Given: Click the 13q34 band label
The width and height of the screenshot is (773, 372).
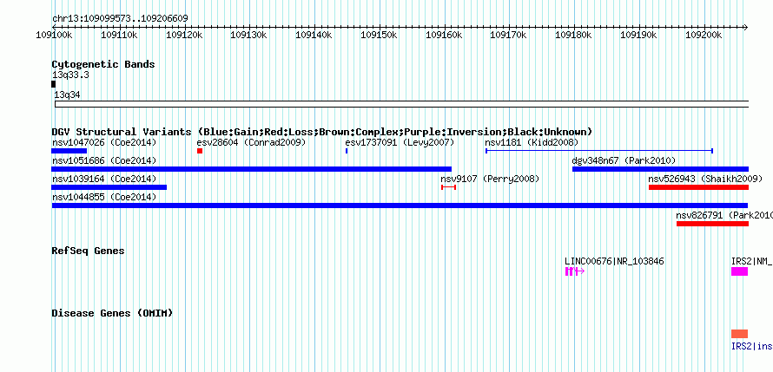Looking at the screenshot, I should [x=67, y=95].
